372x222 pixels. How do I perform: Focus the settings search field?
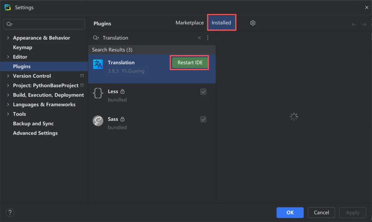[x=44, y=24]
